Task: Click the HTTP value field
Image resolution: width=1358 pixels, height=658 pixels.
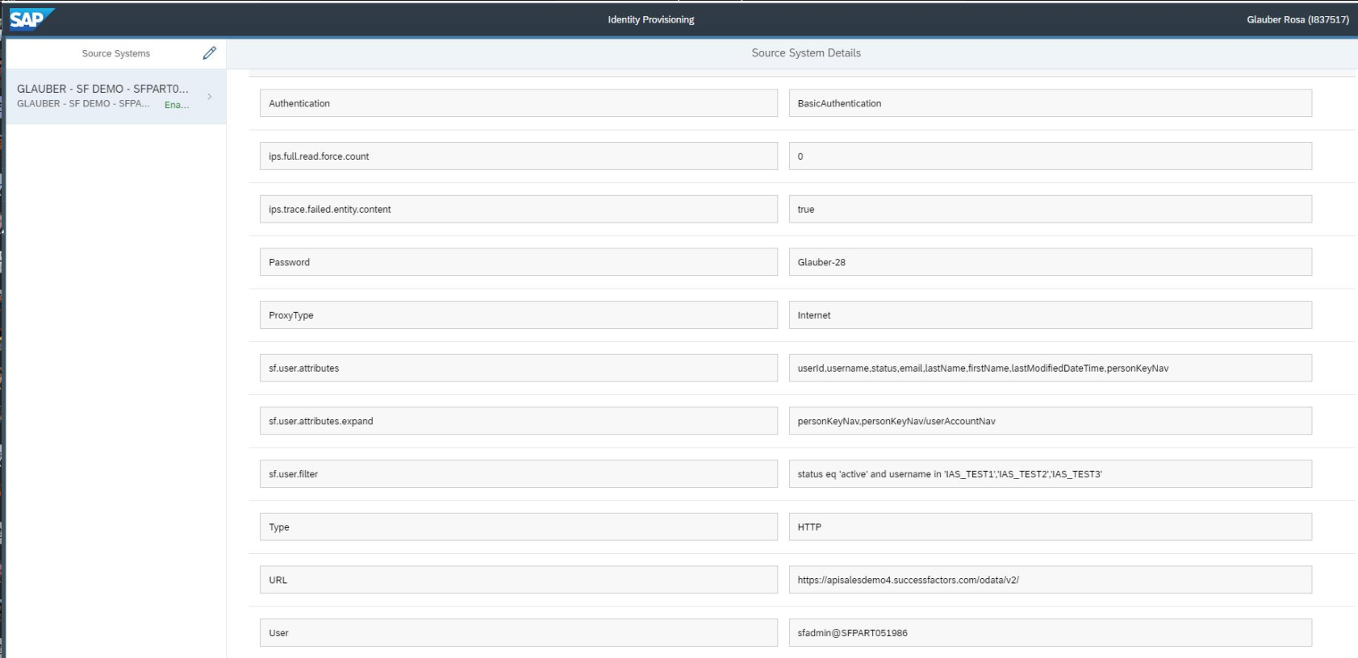Action: pos(1051,527)
